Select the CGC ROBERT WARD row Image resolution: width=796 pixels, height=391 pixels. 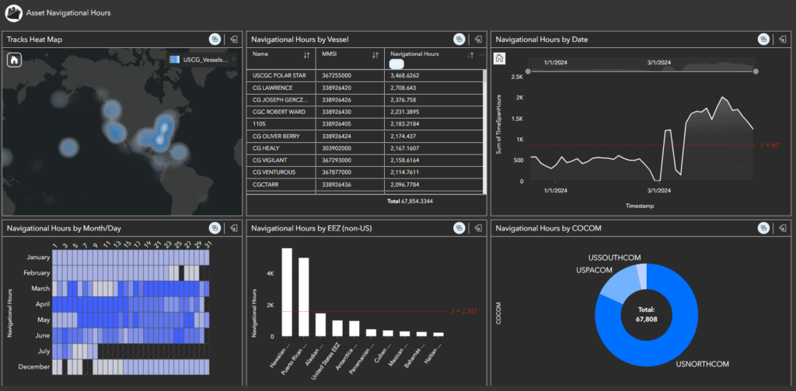pos(365,112)
